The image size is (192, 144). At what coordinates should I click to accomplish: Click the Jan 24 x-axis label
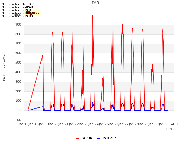point(94,124)
